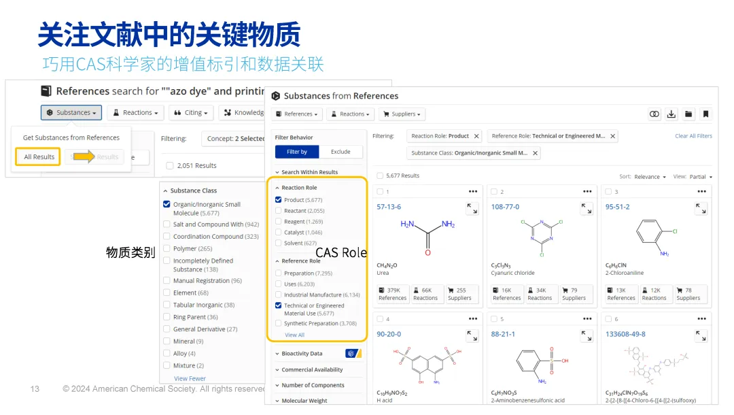
Task: Uncheck Product reaction role checkbox
Action: tap(279, 200)
